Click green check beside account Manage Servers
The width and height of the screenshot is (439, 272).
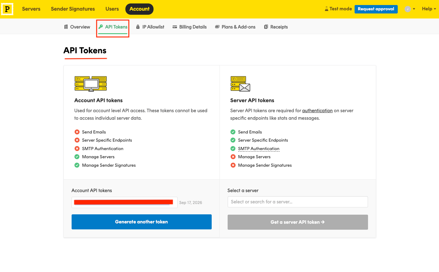(x=77, y=157)
